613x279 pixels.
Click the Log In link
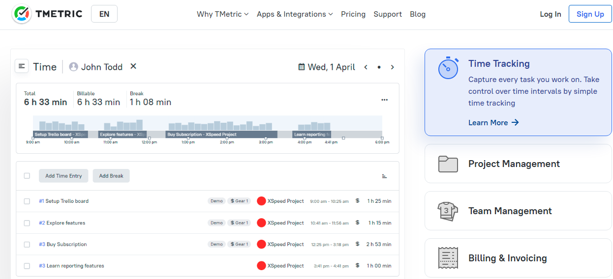[551, 14]
